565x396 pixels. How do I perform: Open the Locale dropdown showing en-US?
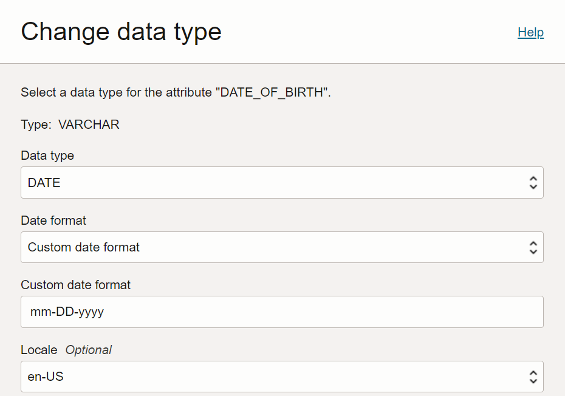(x=282, y=377)
